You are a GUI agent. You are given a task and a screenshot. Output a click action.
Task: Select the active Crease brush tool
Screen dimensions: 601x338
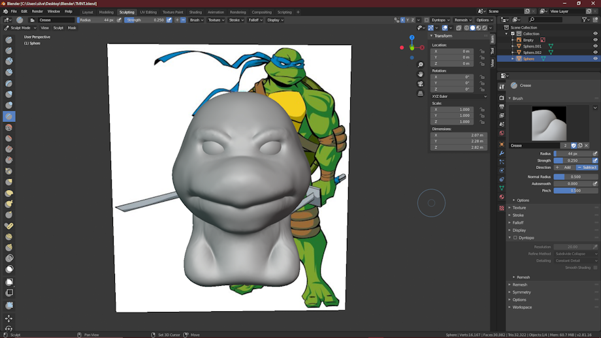coord(8,117)
